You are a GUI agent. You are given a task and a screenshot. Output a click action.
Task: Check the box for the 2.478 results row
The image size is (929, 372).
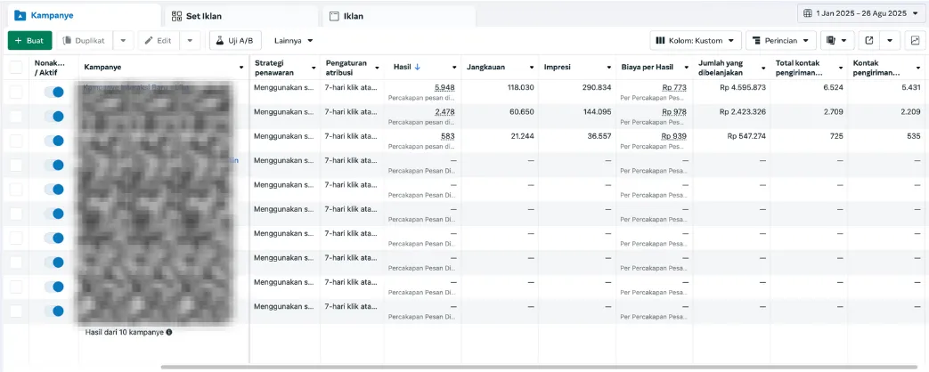(x=16, y=116)
